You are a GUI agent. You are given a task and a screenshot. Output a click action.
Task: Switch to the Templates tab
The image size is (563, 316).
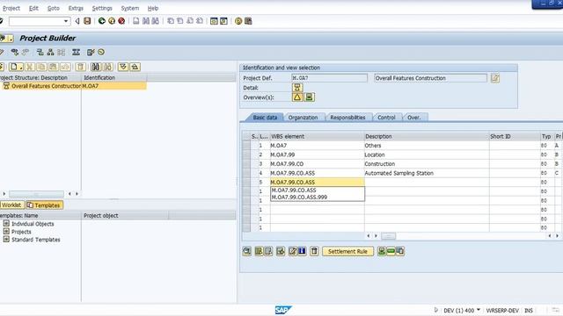44,205
